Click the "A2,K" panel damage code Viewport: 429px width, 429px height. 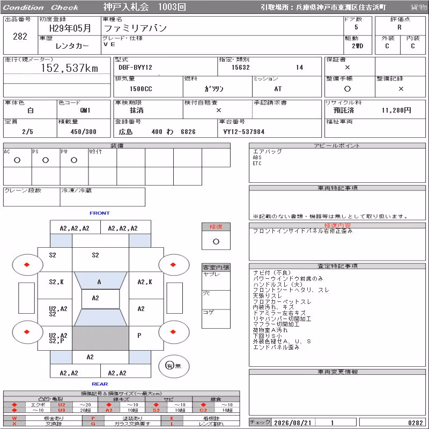145,282
